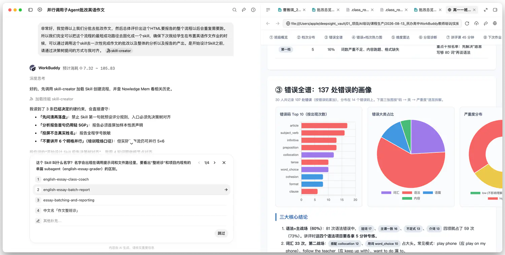Go to next question with right chevron
The image size is (505, 255).
pos(215,163)
